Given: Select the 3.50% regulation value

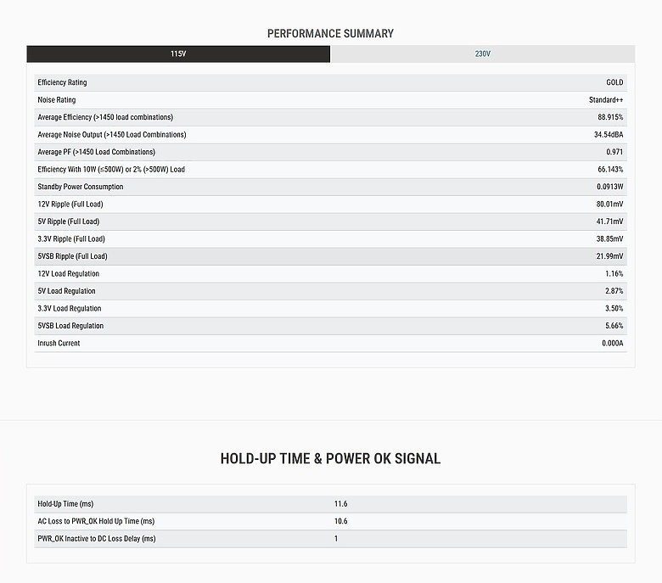Looking at the screenshot, I should click(614, 308).
